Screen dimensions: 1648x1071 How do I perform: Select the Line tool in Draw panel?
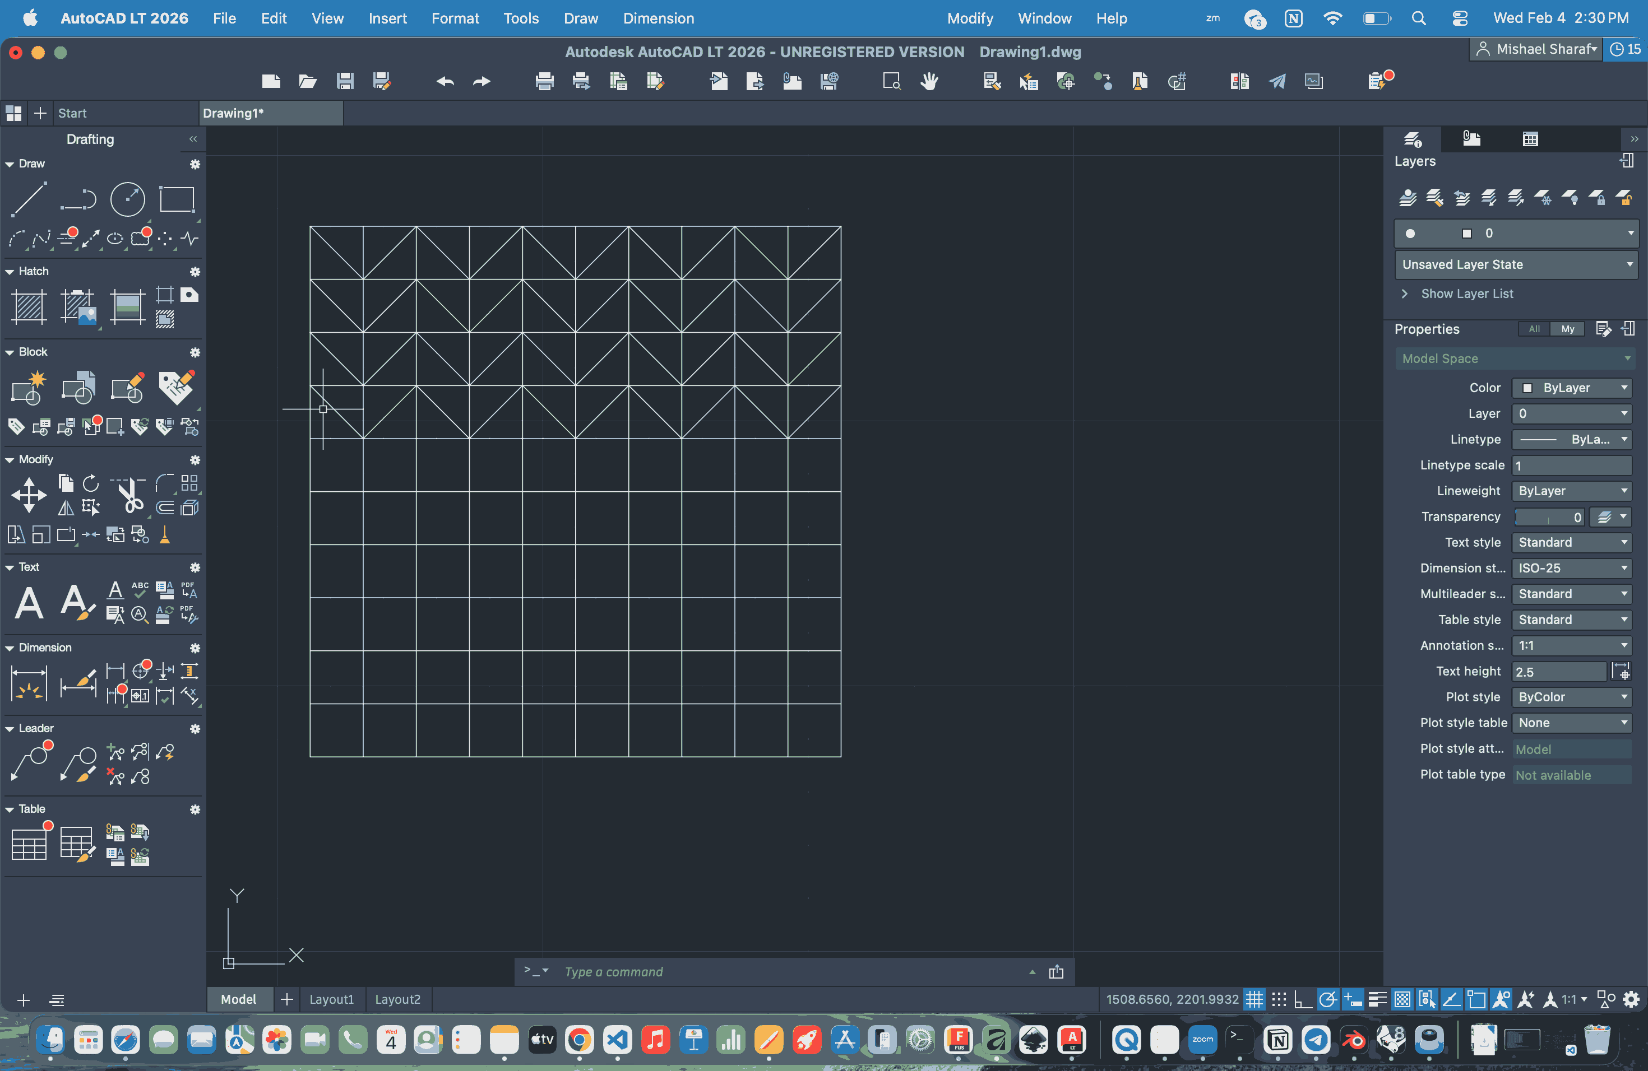pos(29,200)
